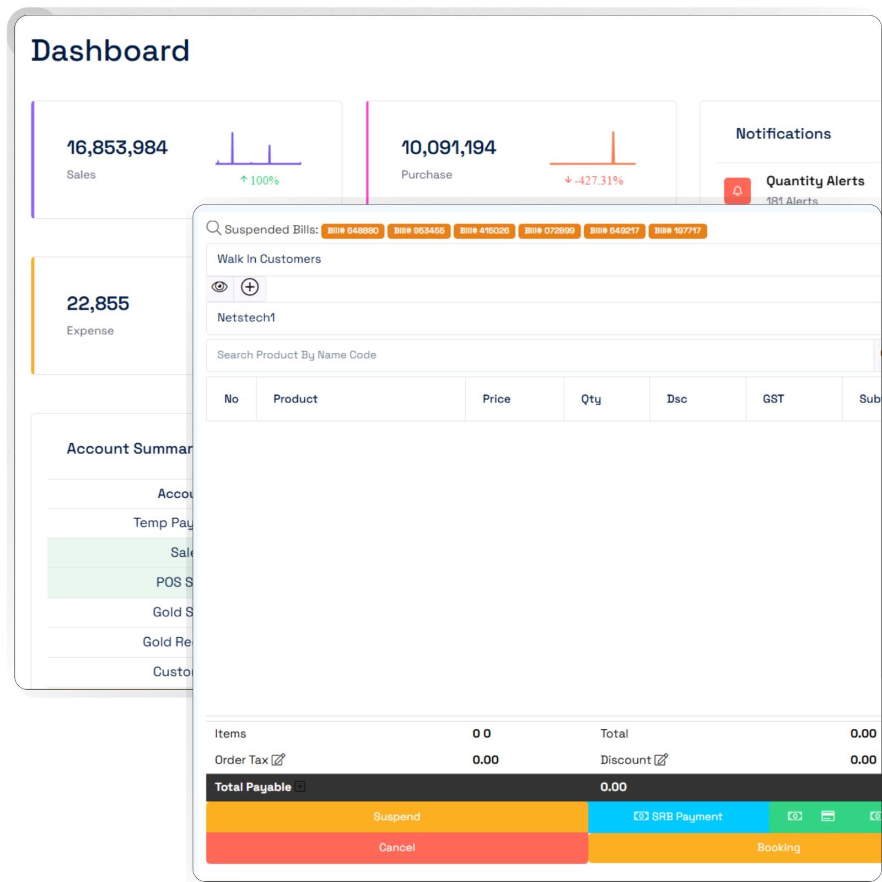Image resolution: width=882 pixels, height=882 pixels.
Task: Click the Booking button
Action: (778, 847)
